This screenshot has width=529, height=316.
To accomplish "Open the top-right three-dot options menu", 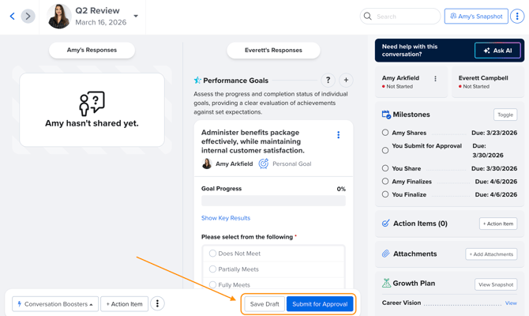I will pyautogui.click(x=517, y=16).
